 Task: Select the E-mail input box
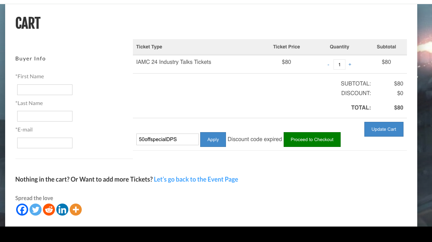point(45,143)
